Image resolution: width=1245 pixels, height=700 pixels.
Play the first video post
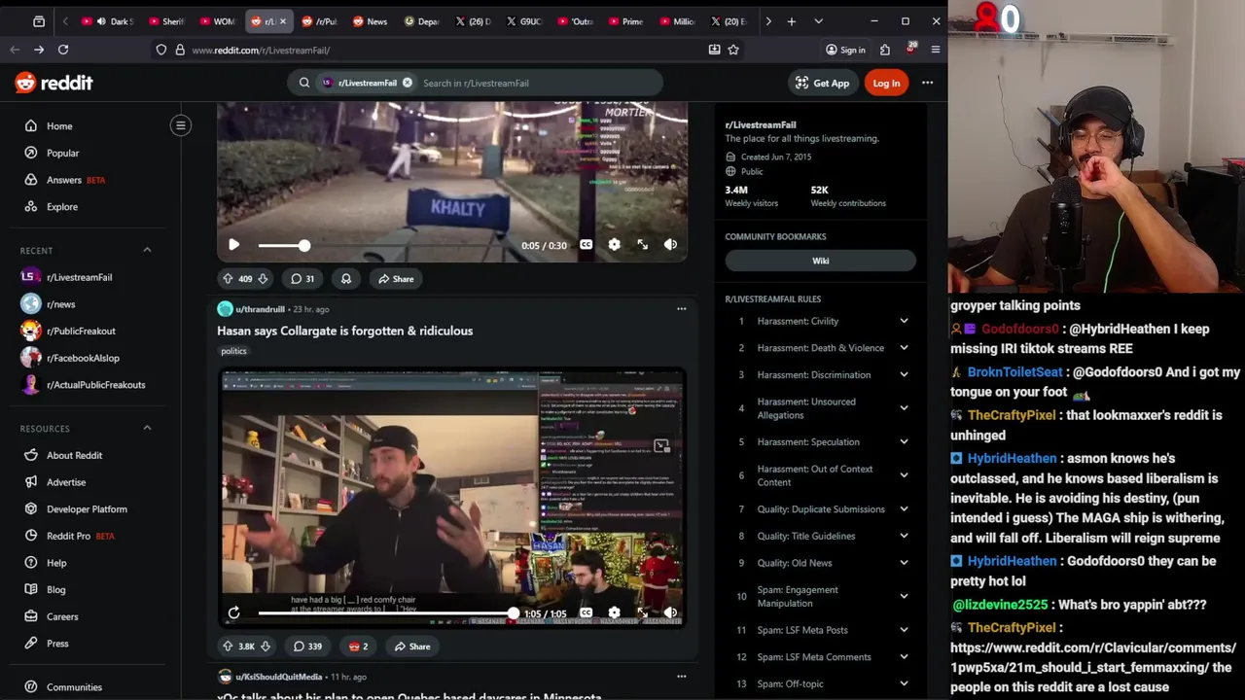pos(234,245)
